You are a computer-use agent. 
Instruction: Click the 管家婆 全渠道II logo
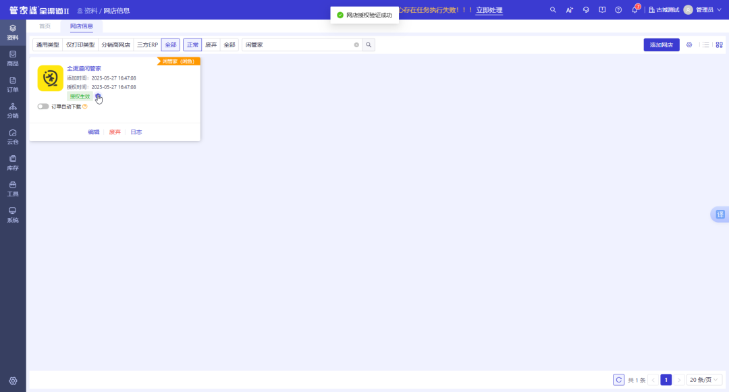click(39, 10)
